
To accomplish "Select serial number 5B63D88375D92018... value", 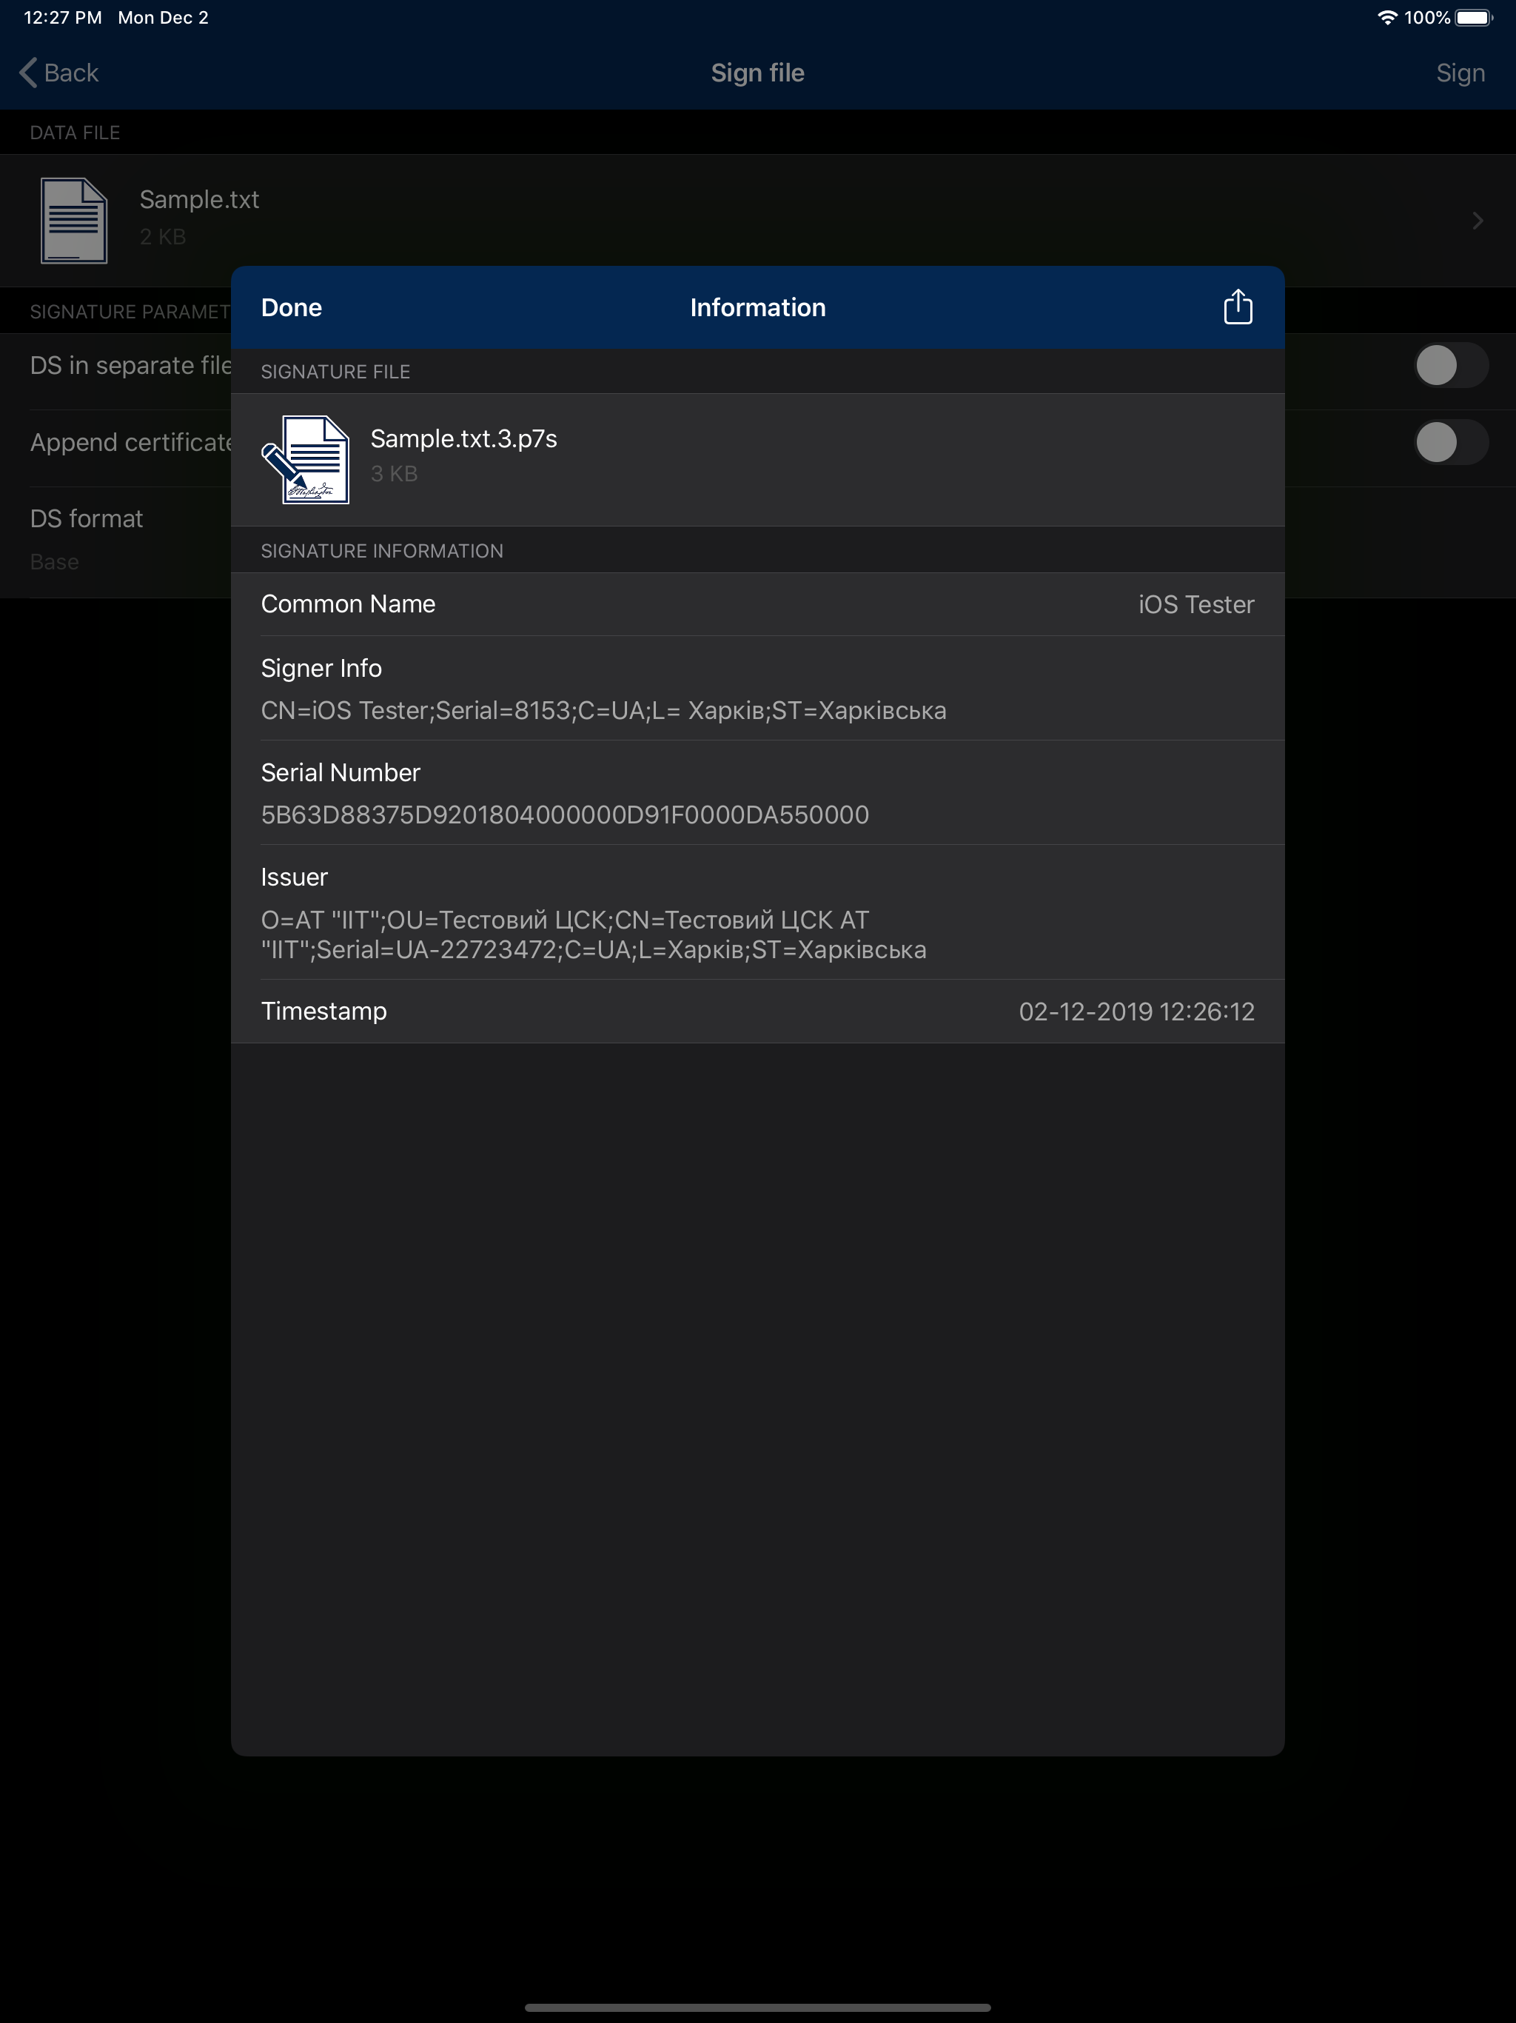I will click(565, 815).
